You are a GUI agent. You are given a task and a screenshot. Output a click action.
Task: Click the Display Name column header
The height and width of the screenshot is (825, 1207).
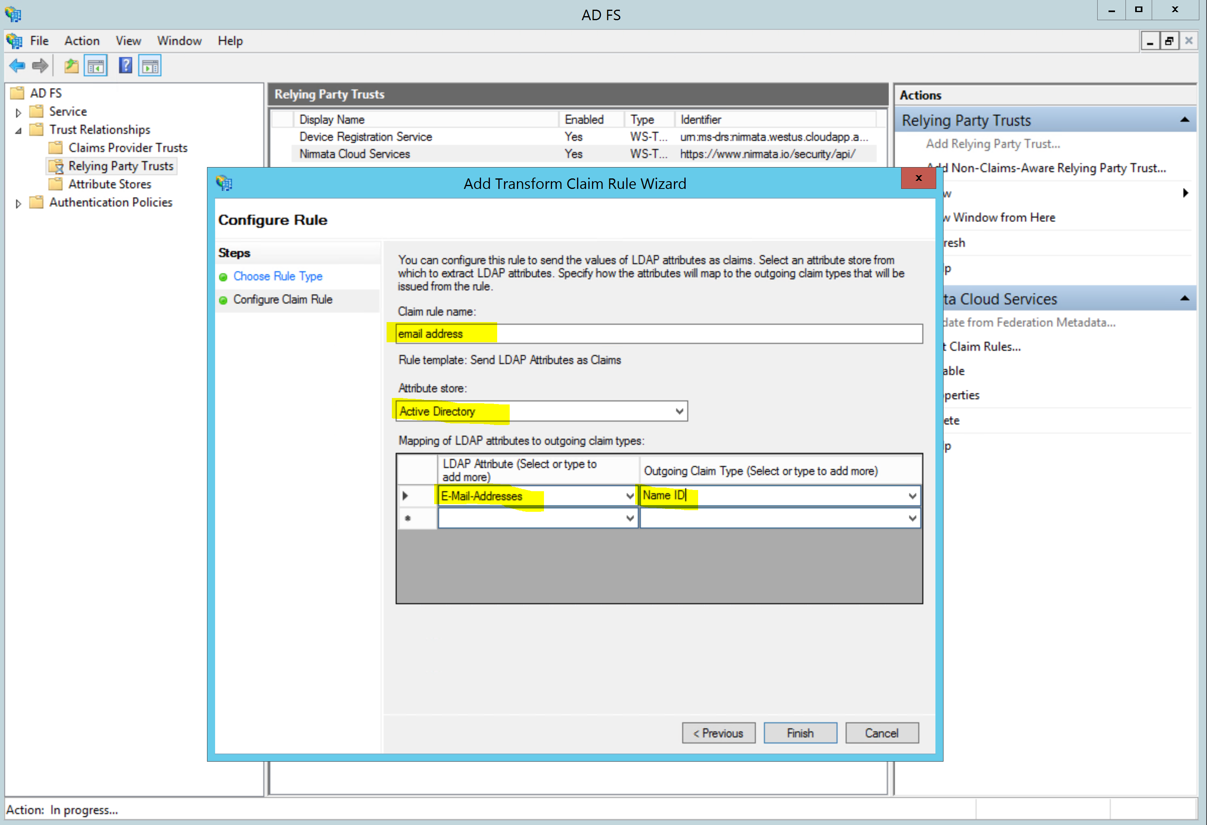pyautogui.click(x=426, y=119)
